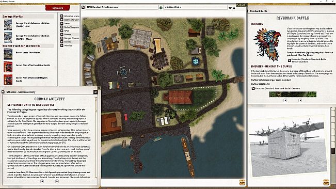Click link icon beside Items
The image size is (336, 189).
pos(62,23)
